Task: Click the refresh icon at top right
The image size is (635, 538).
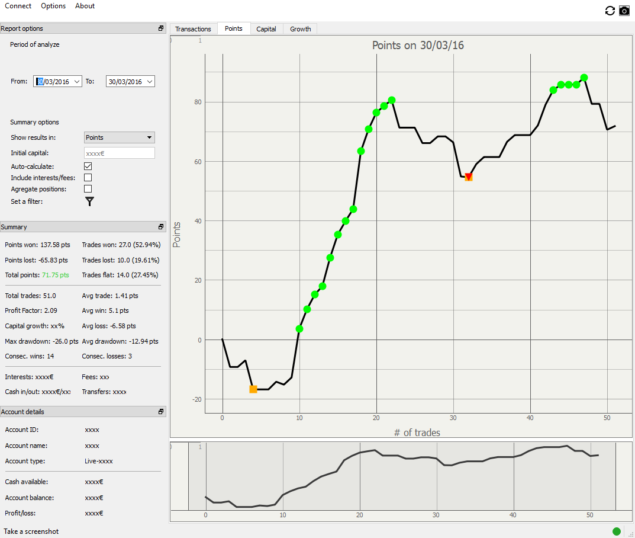Action: [x=610, y=11]
